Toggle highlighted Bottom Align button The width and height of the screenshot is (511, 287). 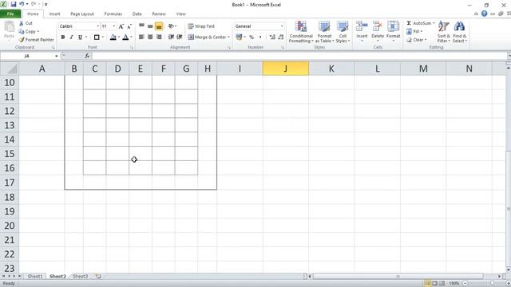pos(159,26)
